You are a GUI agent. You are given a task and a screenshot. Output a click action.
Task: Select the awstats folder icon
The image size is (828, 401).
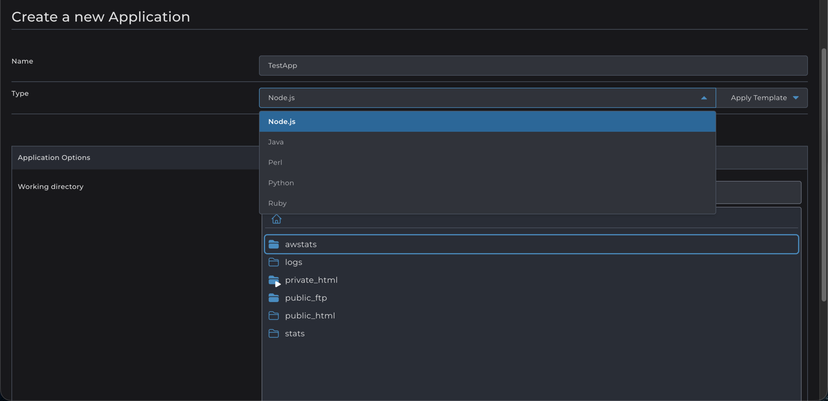click(274, 244)
